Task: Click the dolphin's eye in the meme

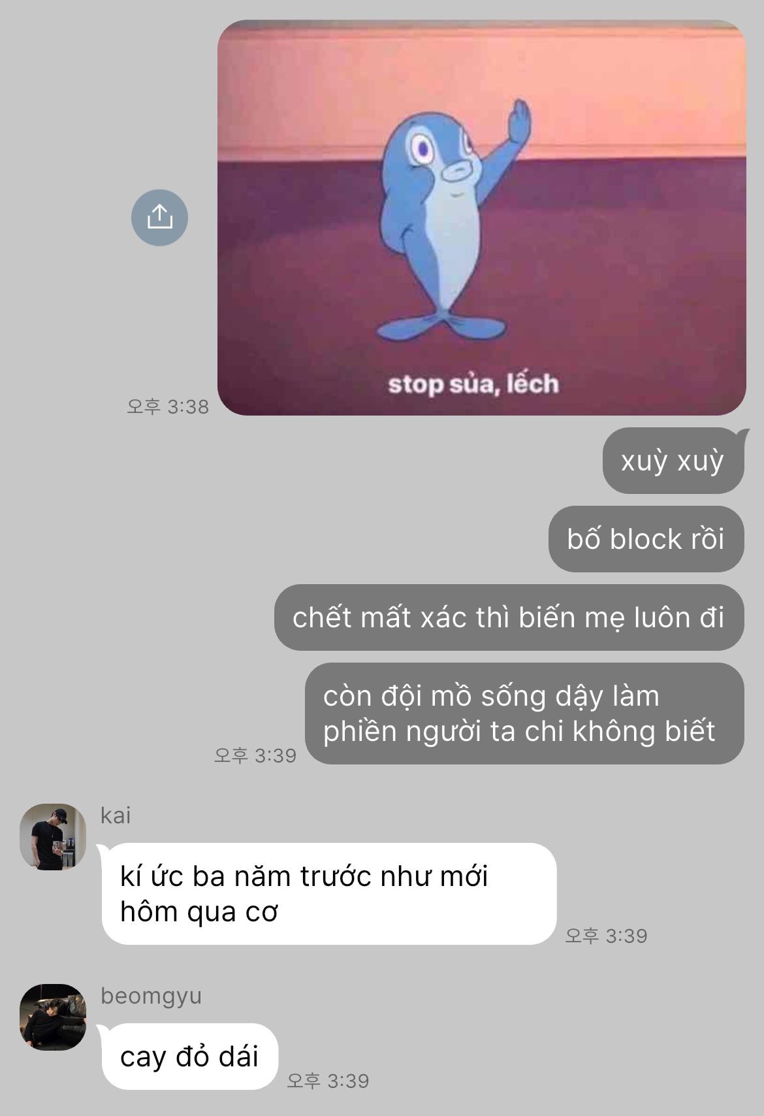Action: coord(422,150)
